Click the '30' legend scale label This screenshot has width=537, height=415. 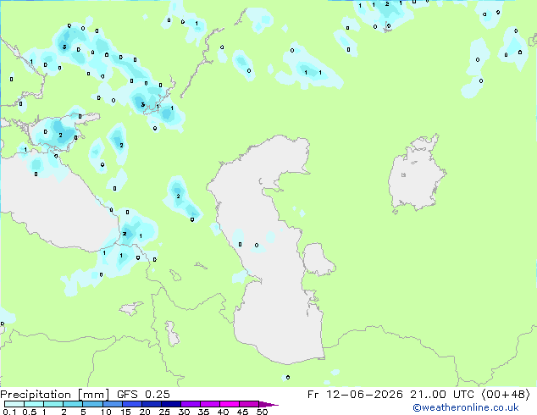pos(184,412)
